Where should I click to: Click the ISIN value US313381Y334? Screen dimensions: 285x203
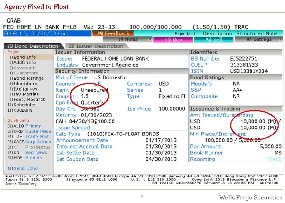[x=249, y=71]
